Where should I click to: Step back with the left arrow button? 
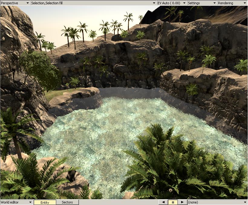[163, 202]
